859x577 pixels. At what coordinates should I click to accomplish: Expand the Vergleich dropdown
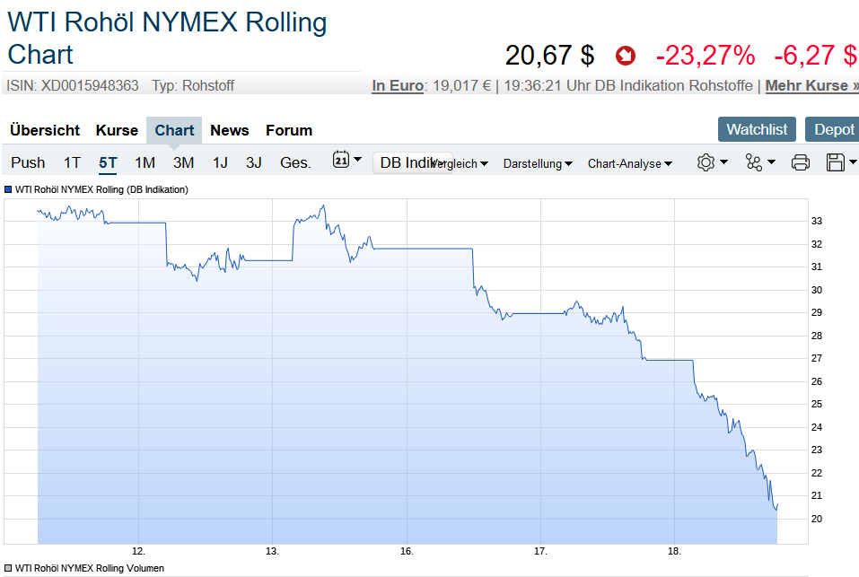[460, 163]
